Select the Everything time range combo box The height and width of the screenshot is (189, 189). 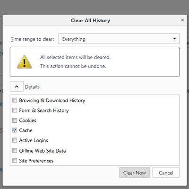[119, 39]
